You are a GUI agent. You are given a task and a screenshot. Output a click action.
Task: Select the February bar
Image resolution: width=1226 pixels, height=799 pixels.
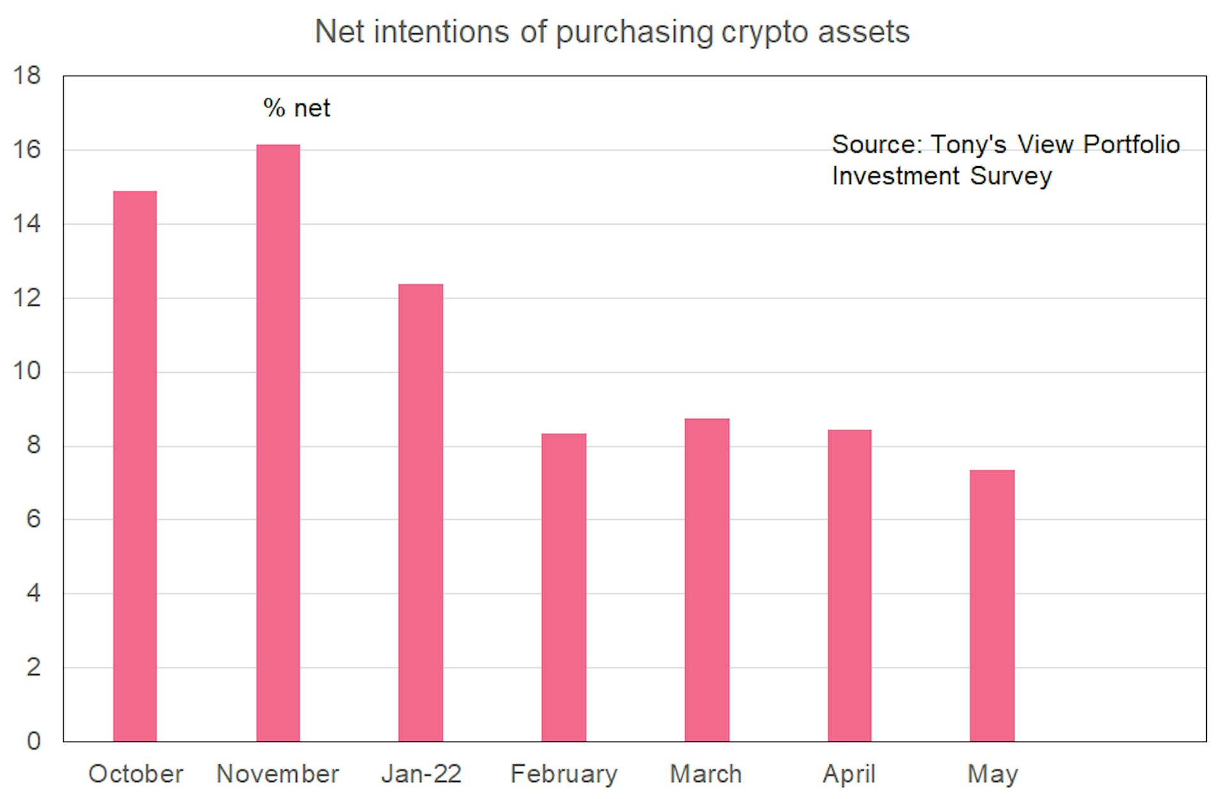coord(563,587)
